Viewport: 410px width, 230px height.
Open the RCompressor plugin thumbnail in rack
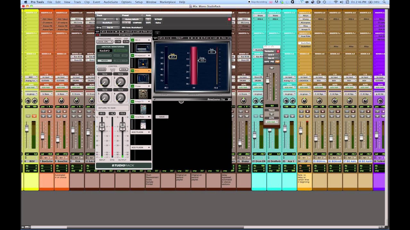[x=143, y=63]
